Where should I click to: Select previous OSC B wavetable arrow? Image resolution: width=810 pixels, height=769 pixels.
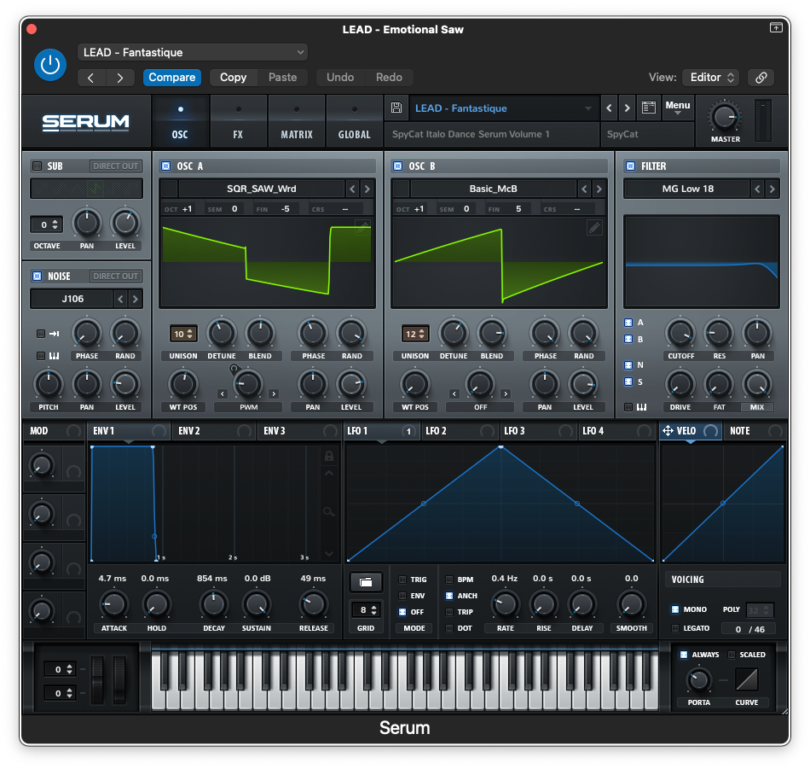[x=584, y=189]
